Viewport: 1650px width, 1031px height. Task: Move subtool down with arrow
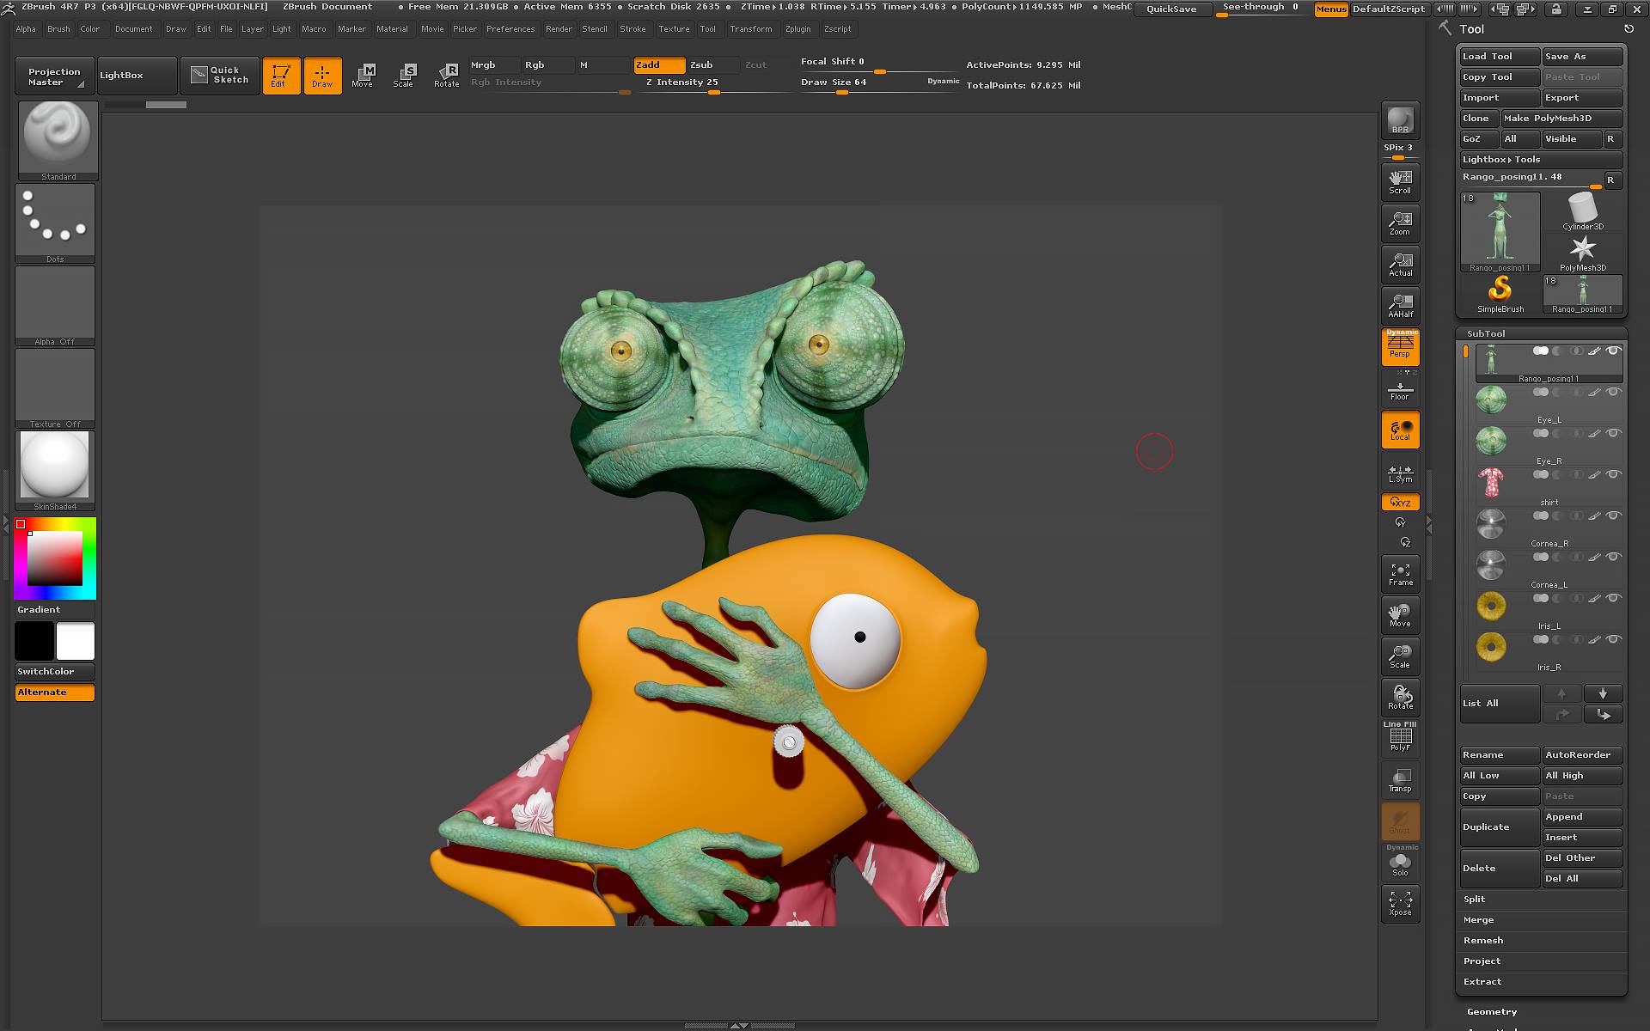tap(1602, 693)
